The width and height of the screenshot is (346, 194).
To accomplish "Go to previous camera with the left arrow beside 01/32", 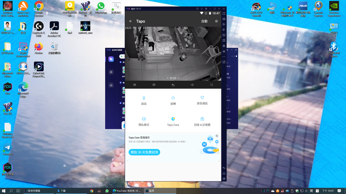I will coord(168,78).
